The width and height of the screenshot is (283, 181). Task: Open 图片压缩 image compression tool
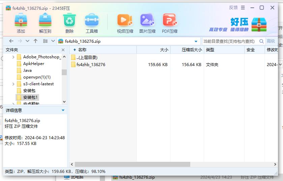147,20
